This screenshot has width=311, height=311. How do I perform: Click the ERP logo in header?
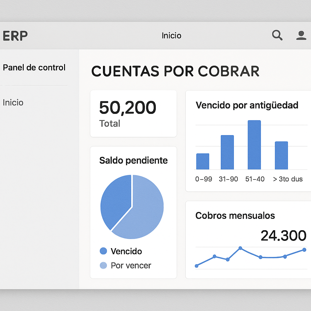click(15, 36)
